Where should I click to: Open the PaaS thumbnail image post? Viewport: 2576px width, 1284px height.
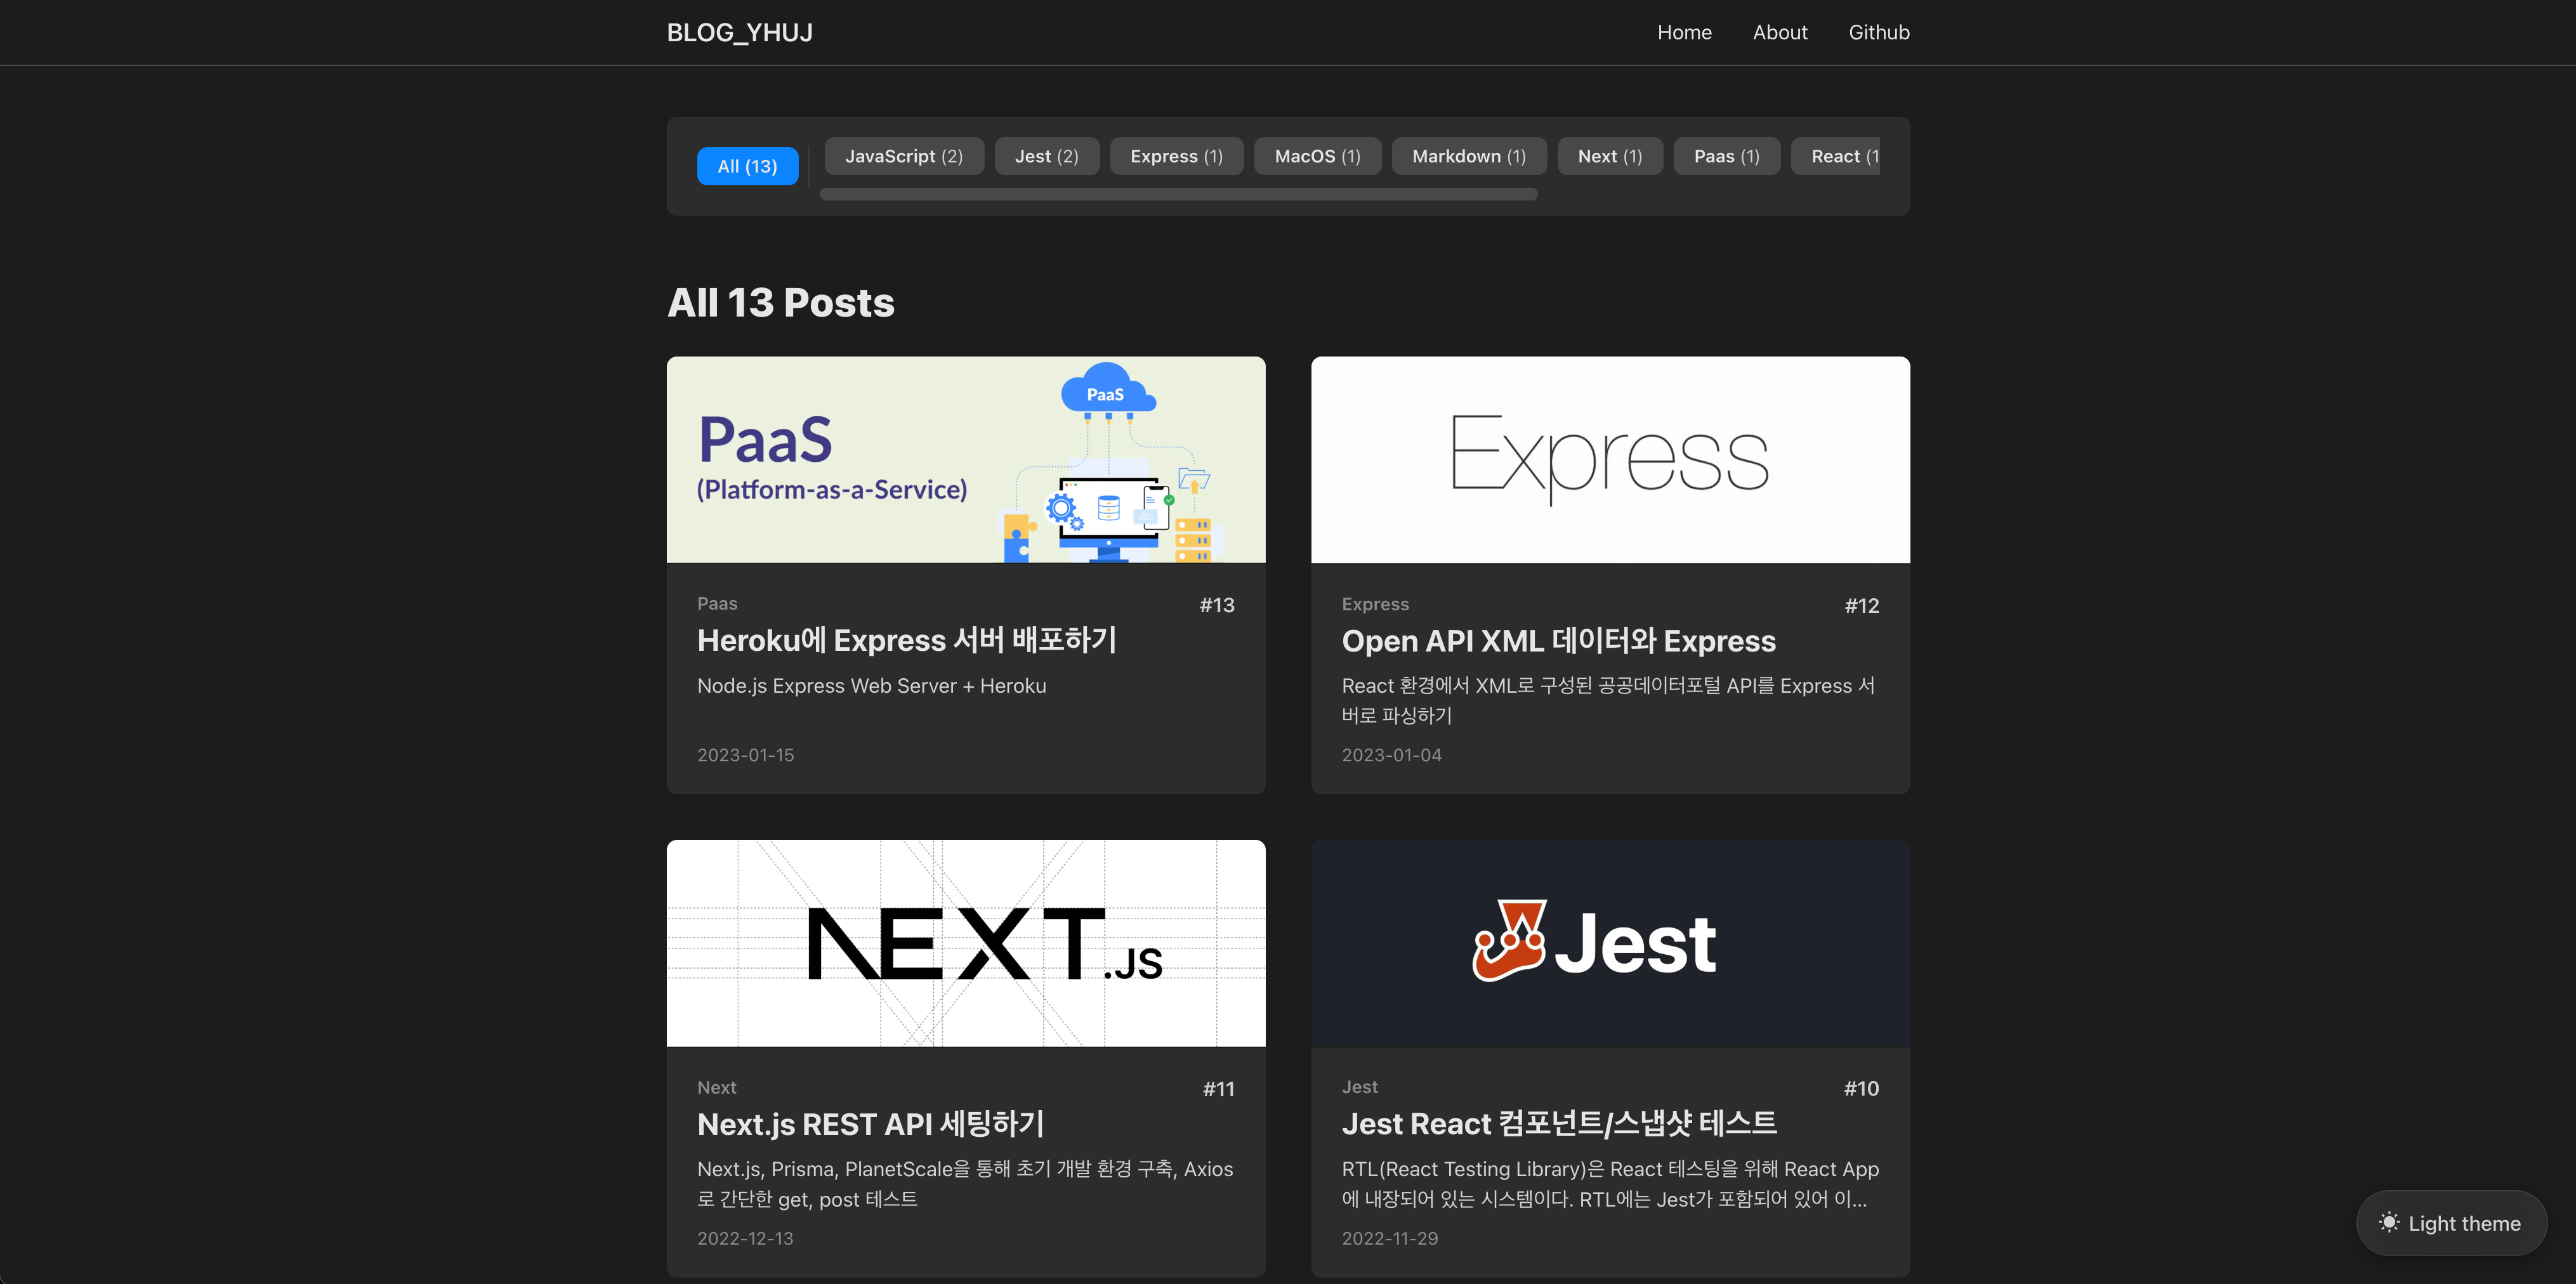click(965, 459)
